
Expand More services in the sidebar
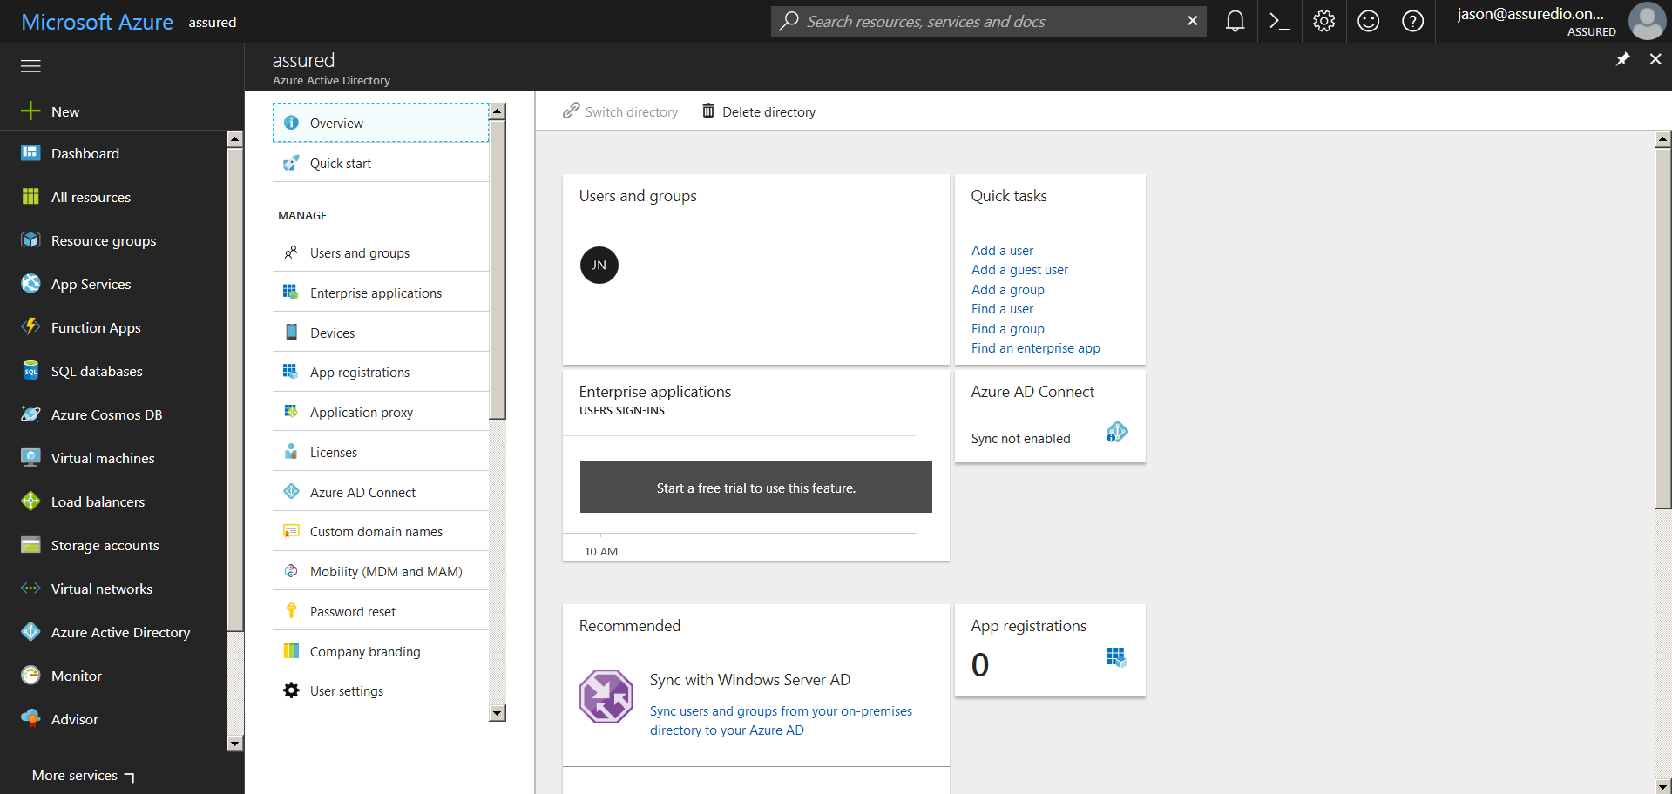tap(83, 775)
